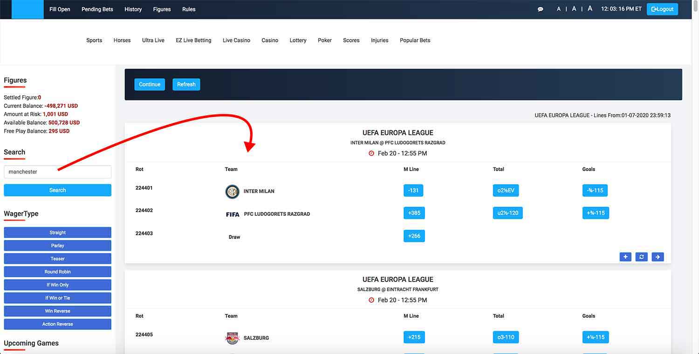Go to Popular Bets section
The image size is (699, 354).
pyautogui.click(x=415, y=40)
